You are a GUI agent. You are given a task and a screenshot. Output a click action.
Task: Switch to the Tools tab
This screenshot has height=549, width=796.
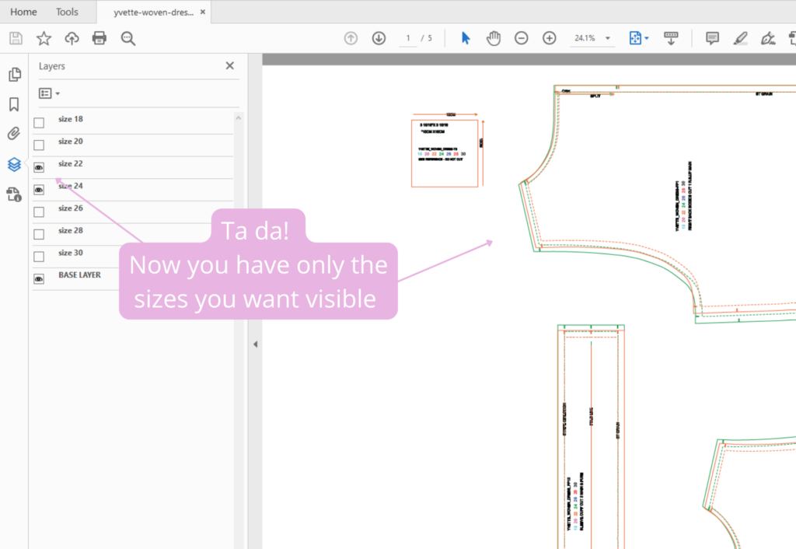pos(67,12)
